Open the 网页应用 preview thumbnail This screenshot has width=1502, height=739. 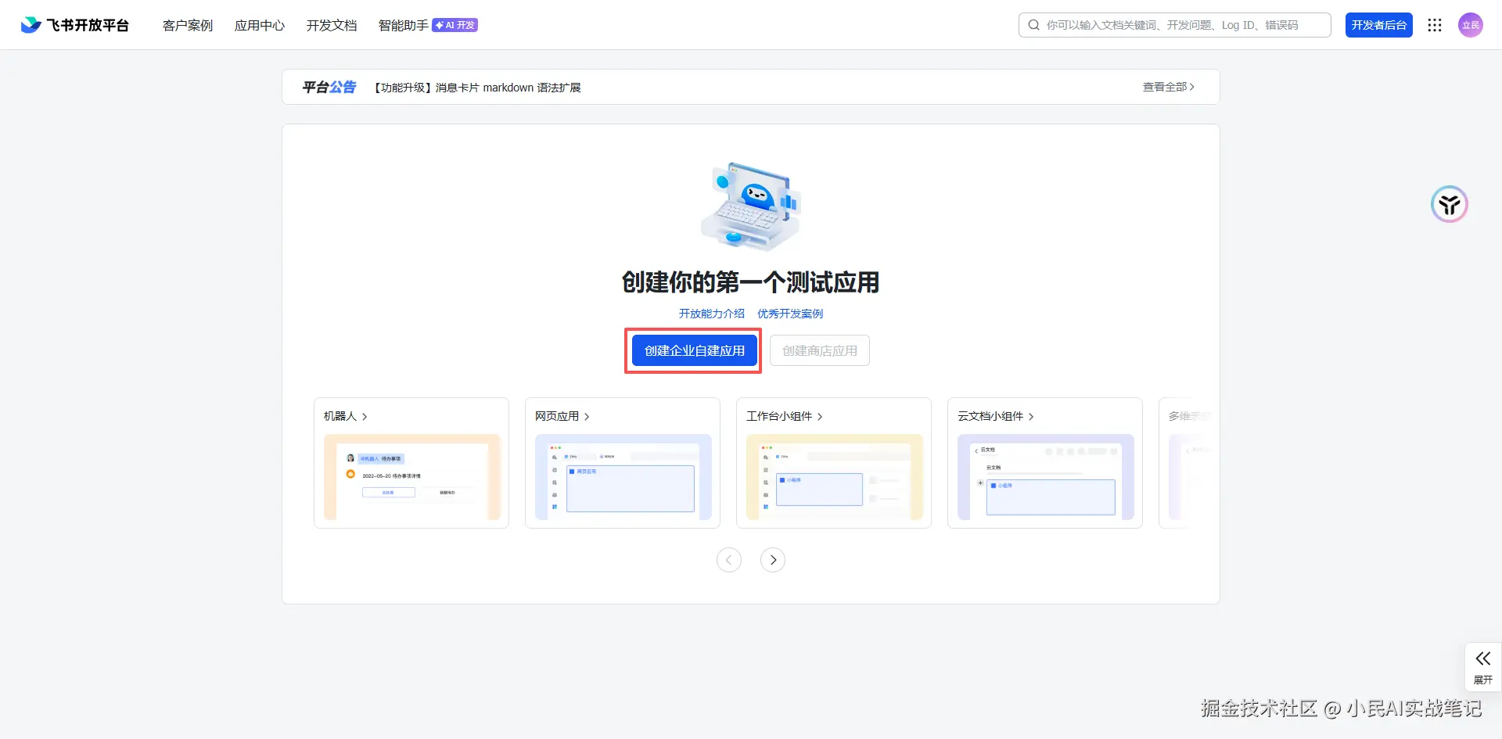coord(623,477)
